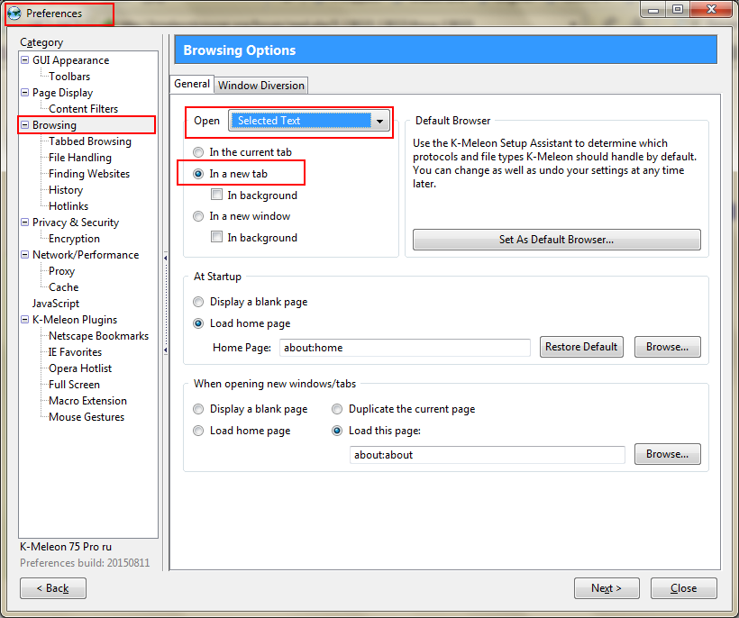The height and width of the screenshot is (618, 739).
Task: Select Toolbars in category tree
Action: (x=69, y=77)
